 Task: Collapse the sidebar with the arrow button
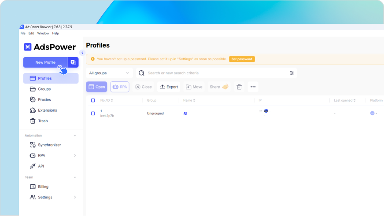[82, 53]
